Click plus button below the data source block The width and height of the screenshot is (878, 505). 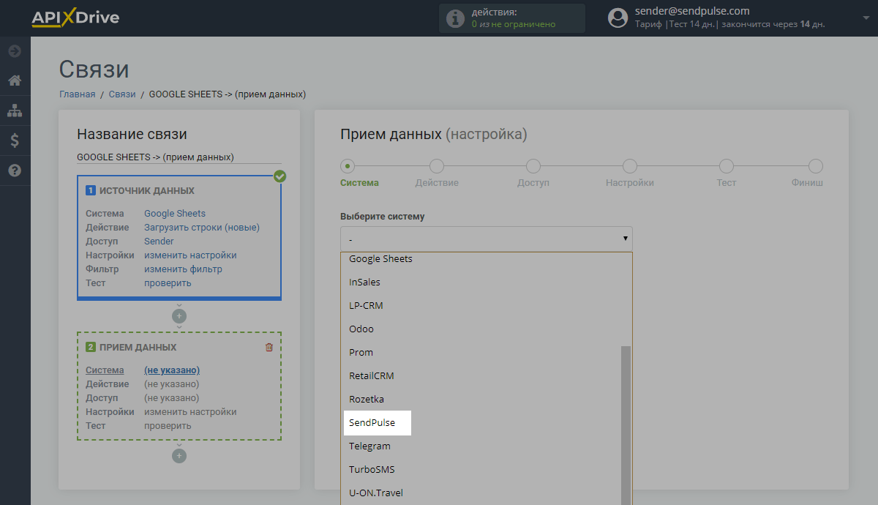(179, 316)
